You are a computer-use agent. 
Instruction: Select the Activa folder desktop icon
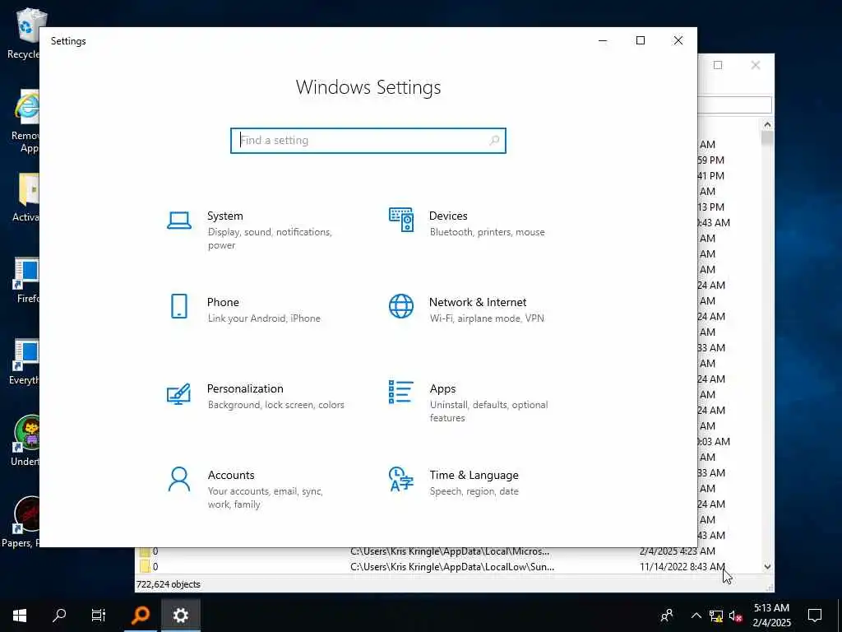click(x=25, y=197)
